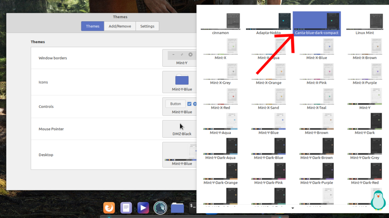Screen dimensions: 389x218
Task: Launch Firefox from the dock
Action: [109, 208]
